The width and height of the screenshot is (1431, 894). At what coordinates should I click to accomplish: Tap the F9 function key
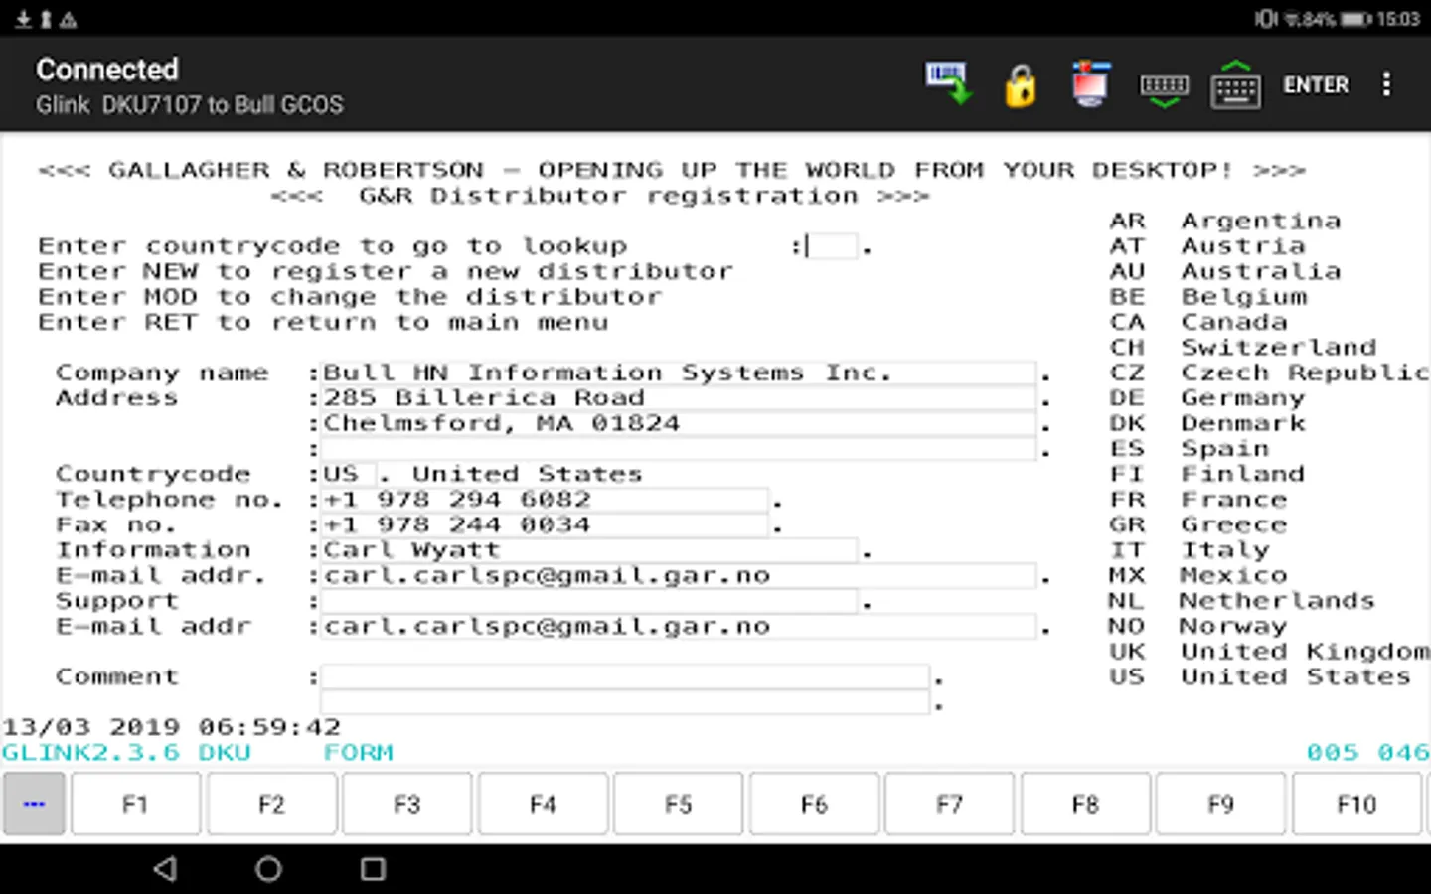1220,804
